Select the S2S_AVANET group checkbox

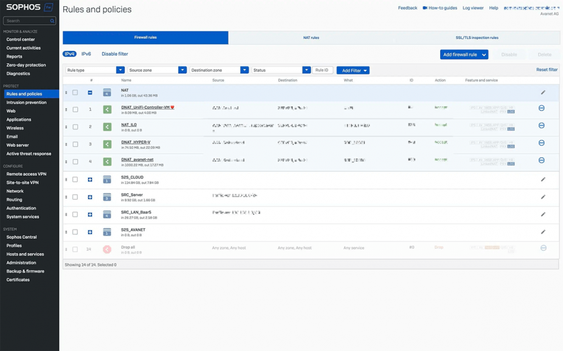click(75, 232)
